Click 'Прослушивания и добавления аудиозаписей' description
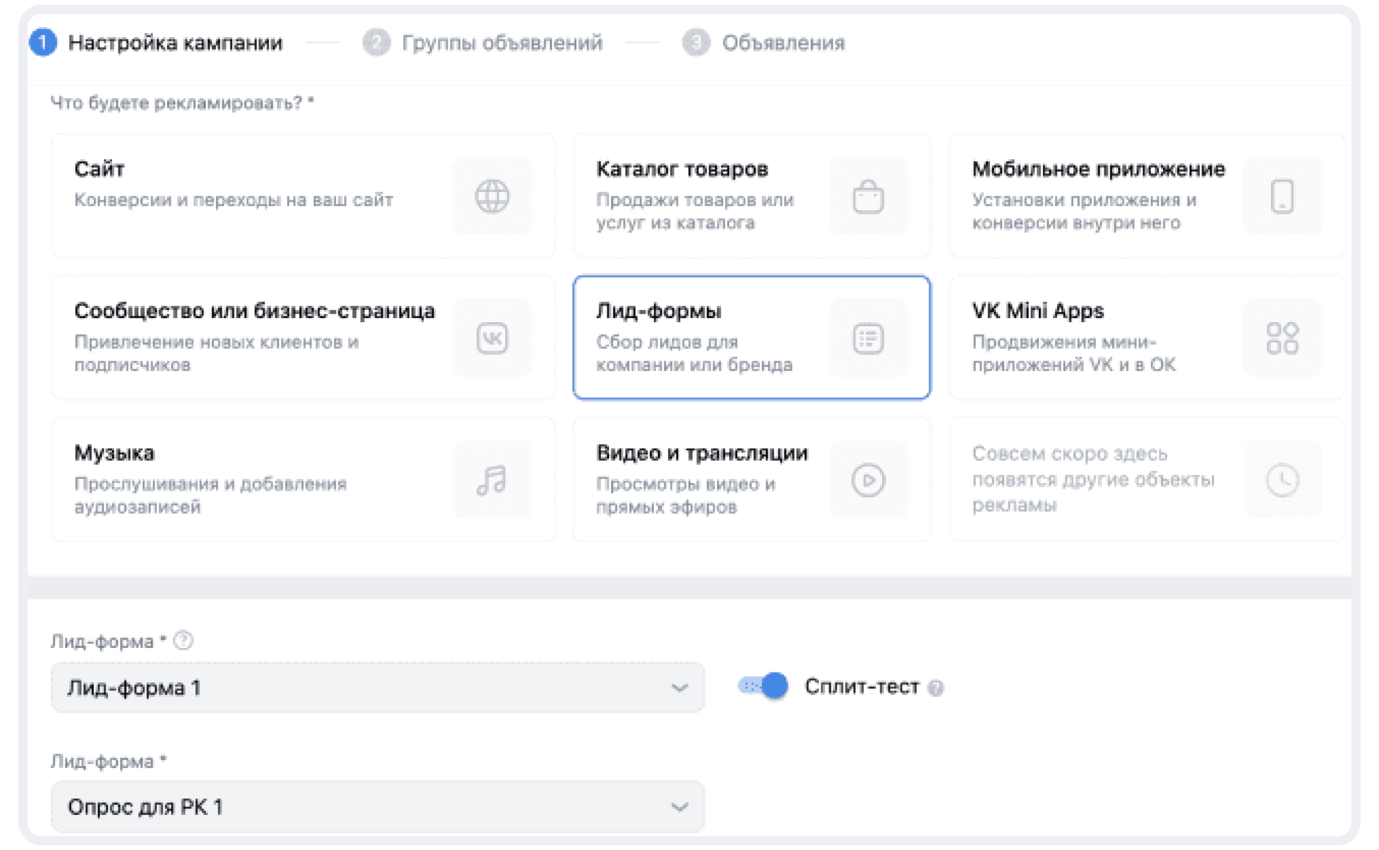This screenshot has height=850, width=1379. click(x=211, y=495)
